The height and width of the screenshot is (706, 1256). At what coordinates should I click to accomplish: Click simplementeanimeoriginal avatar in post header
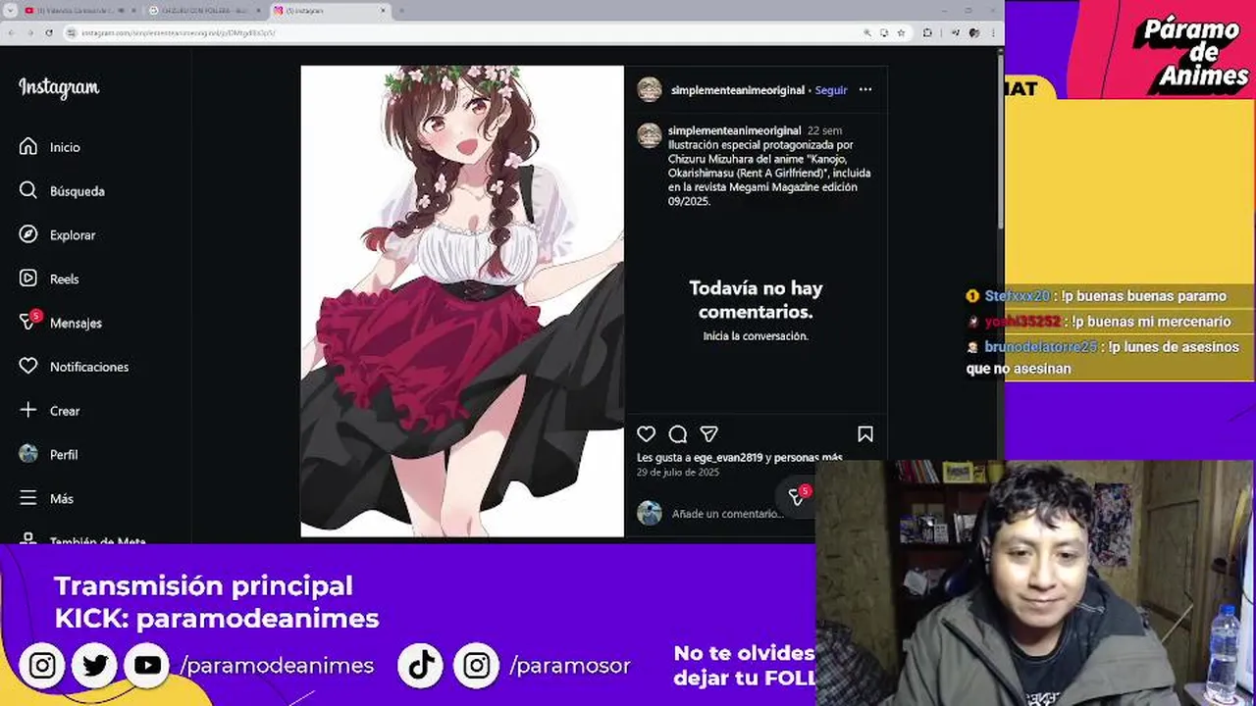tap(650, 89)
